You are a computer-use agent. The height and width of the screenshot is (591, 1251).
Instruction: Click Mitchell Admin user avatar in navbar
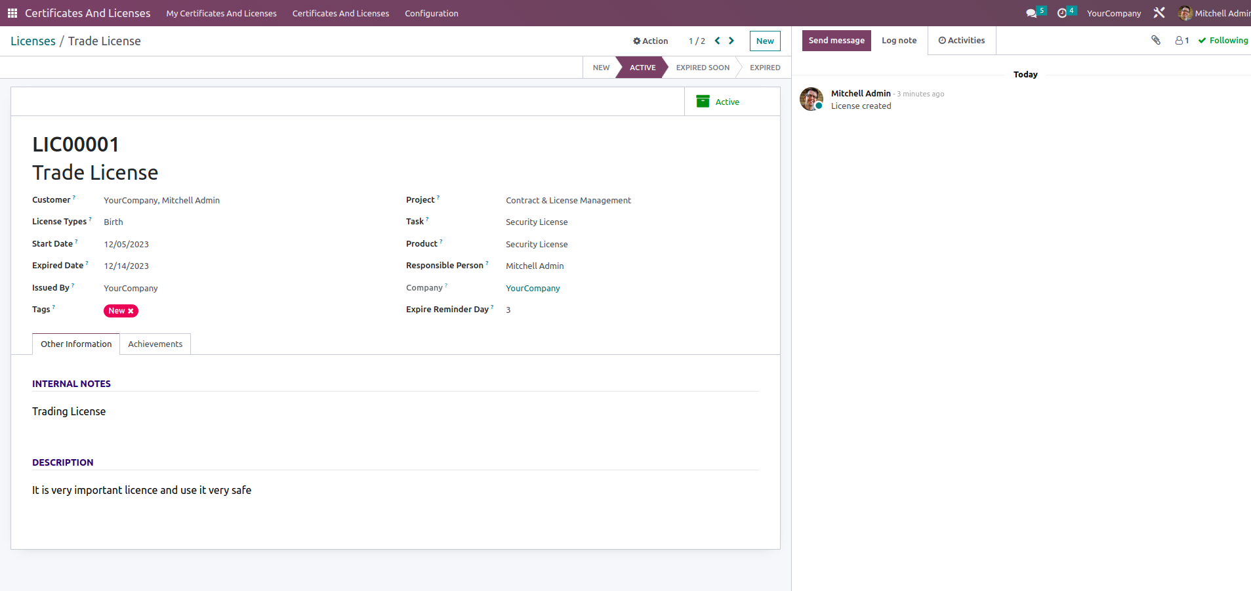(1185, 13)
